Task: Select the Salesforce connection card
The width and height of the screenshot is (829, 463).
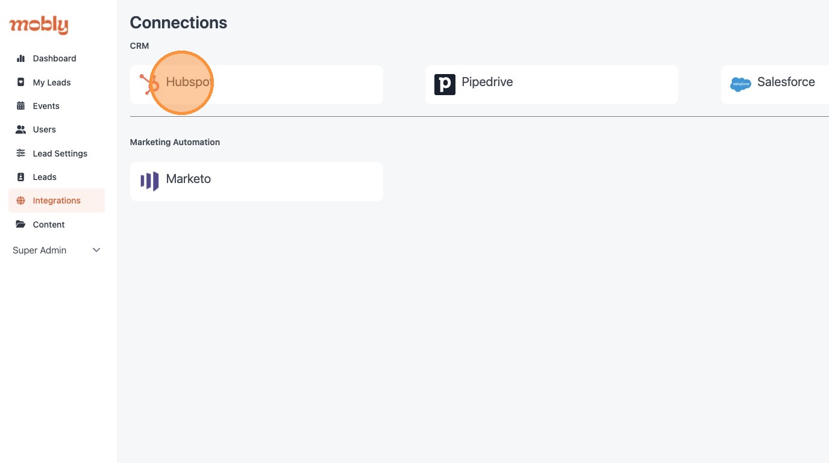Action: point(775,84)
